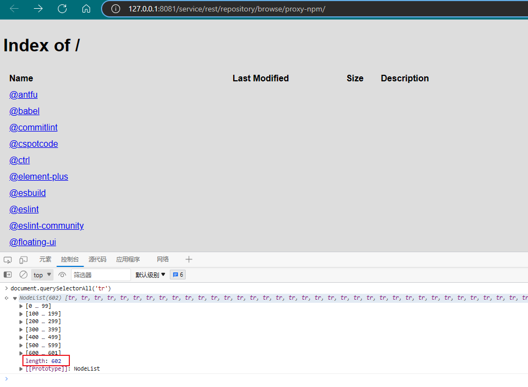Image resolution: width=528 pixels, height=387 pixels.
Task: Create live expression with the eye icon
Action: tap(62, 275)
